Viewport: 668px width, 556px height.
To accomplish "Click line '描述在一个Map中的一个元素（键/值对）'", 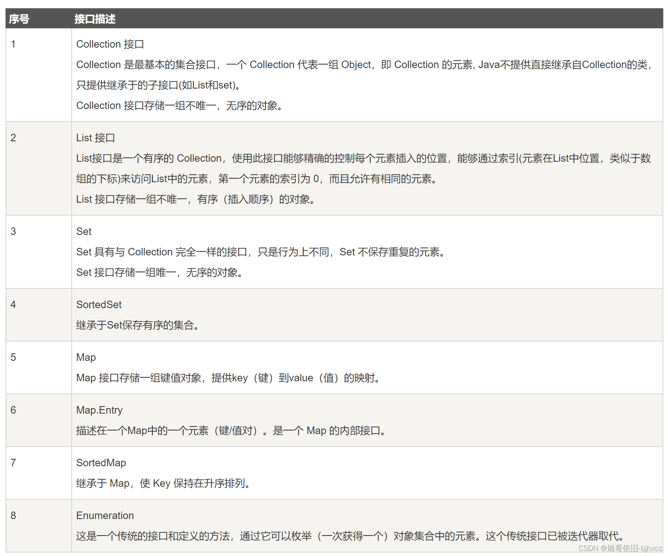I will point(231,430).
